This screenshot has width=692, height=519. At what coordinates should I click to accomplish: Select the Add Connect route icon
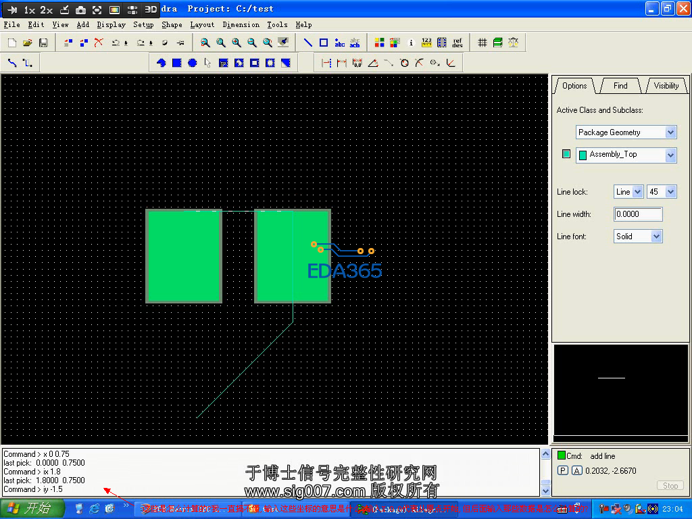click(x=12, y=63)
